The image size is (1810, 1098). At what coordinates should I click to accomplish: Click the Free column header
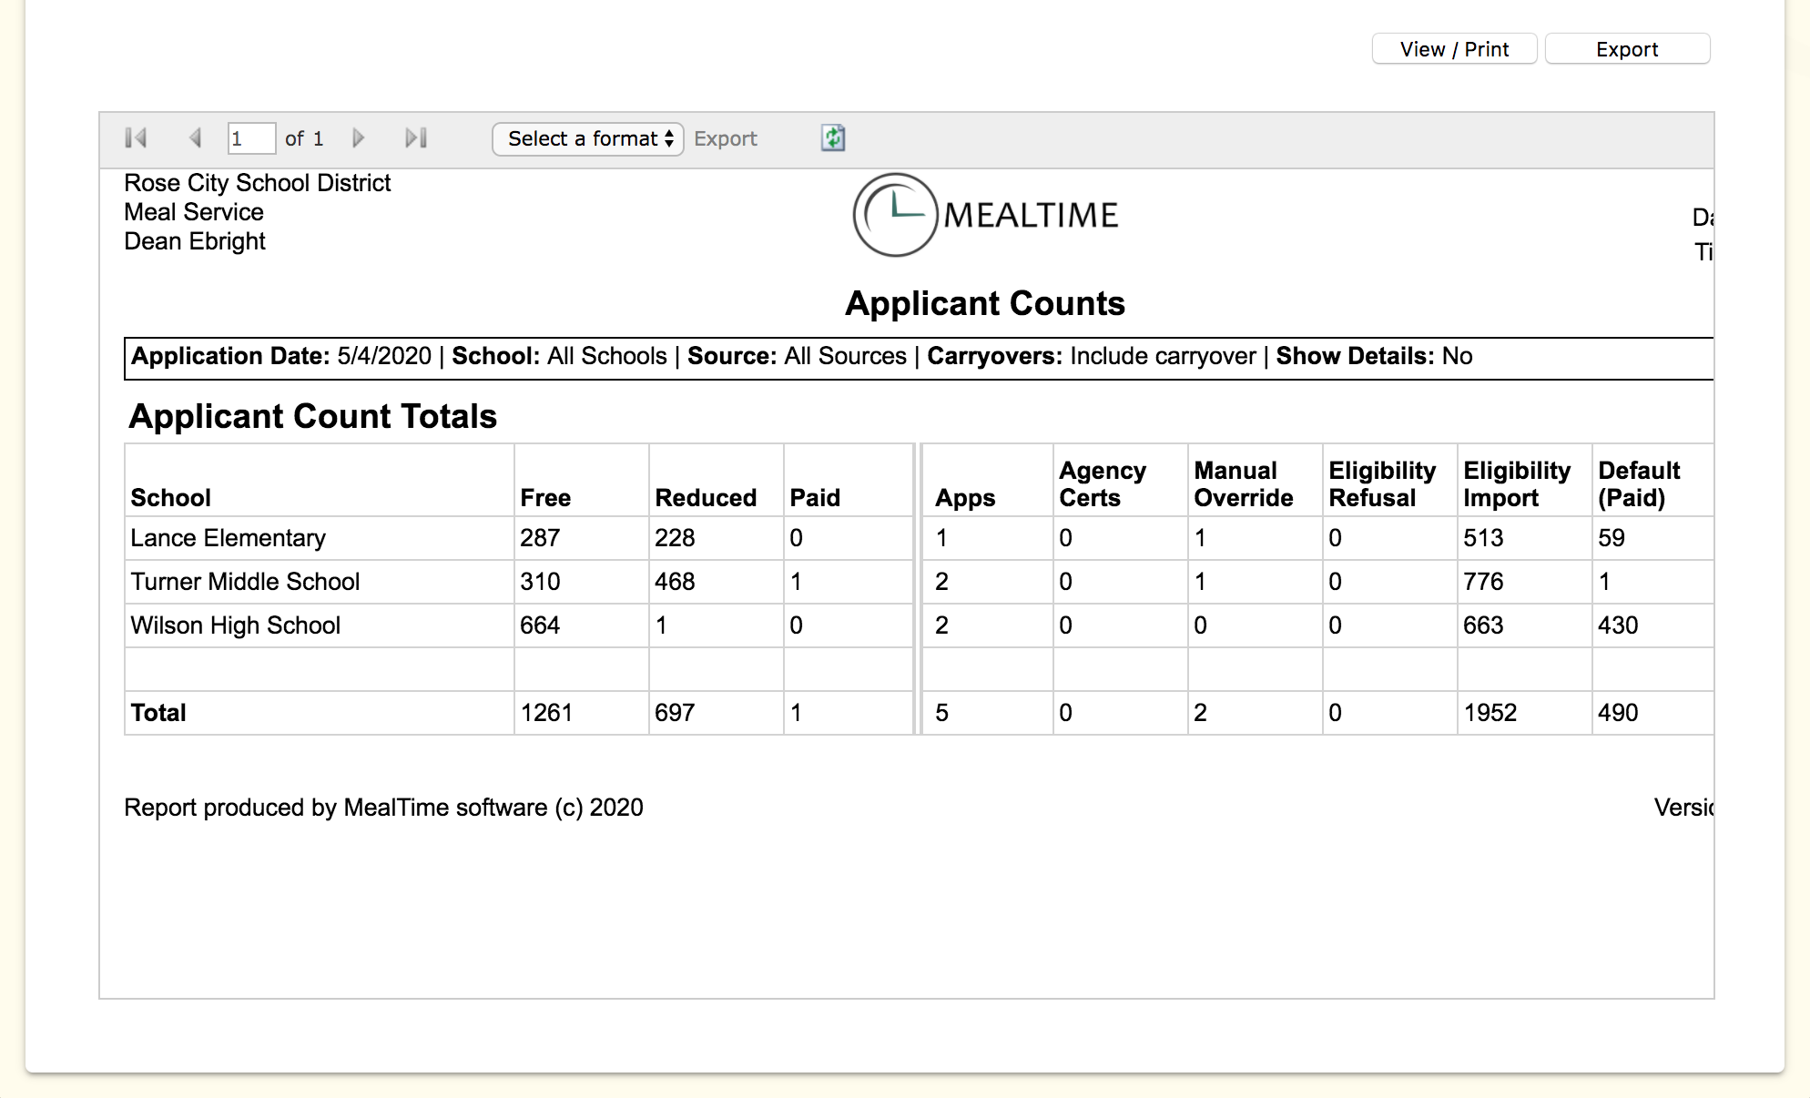[545, 497]
